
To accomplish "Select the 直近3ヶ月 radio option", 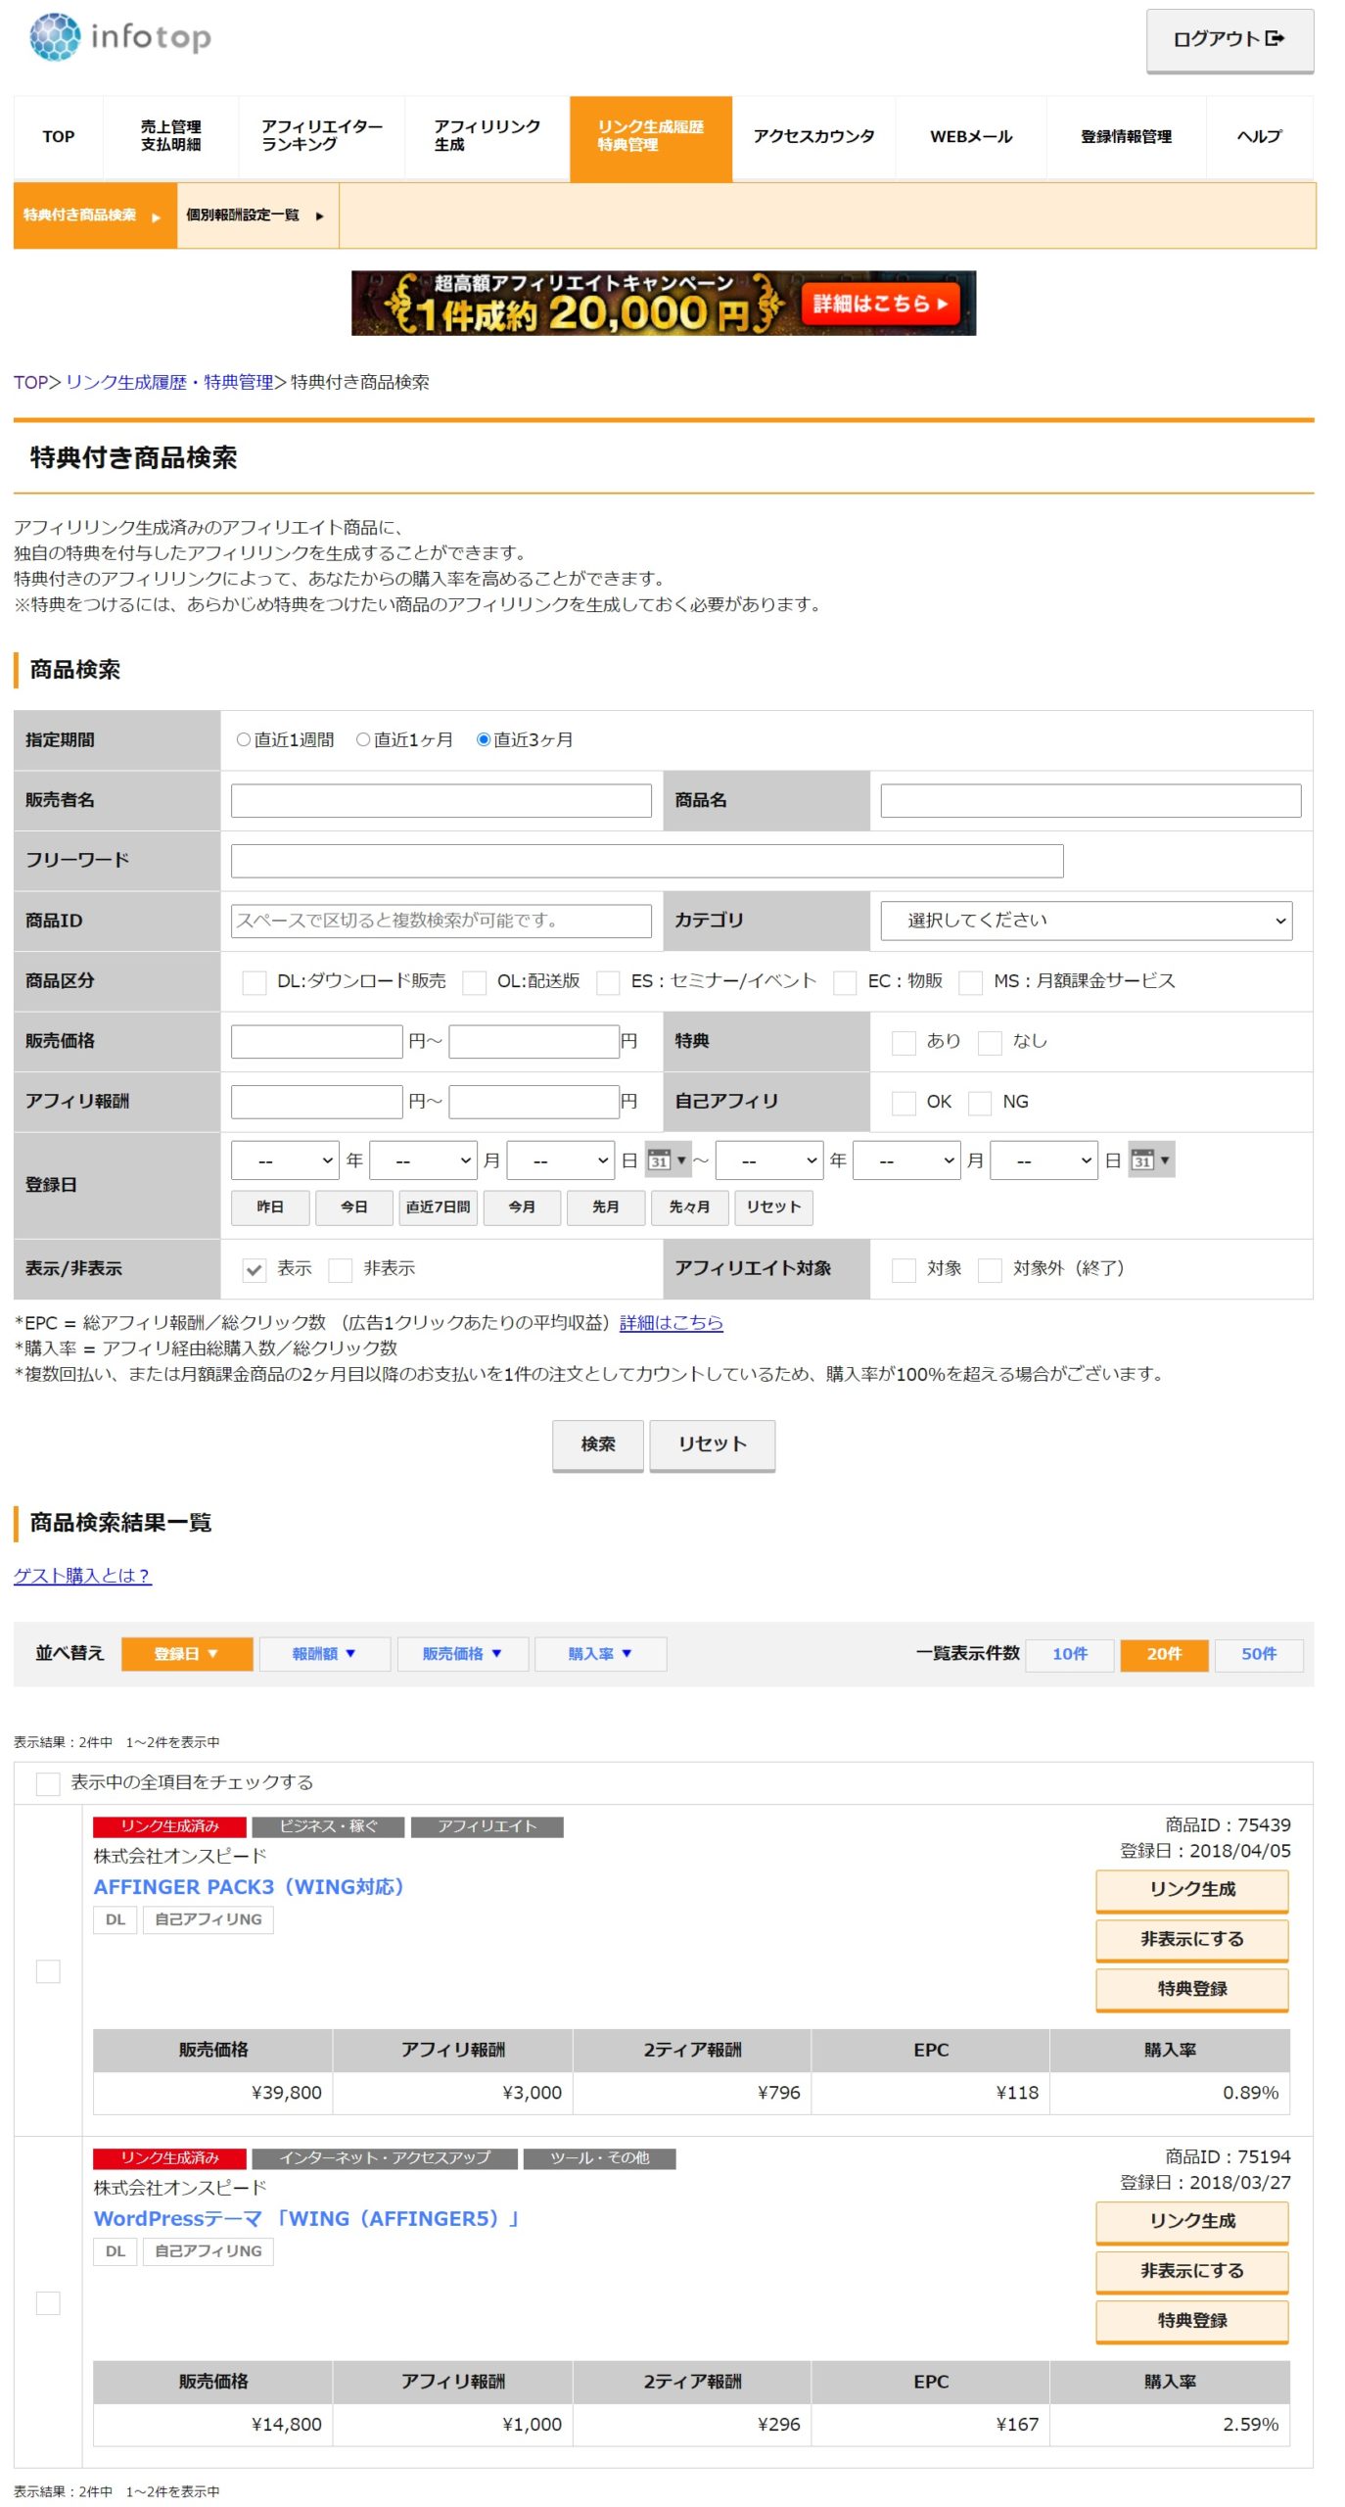I will 483,740.
